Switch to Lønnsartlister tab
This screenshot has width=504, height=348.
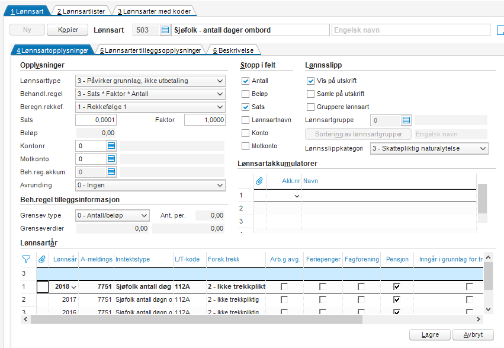coord(81,11)
